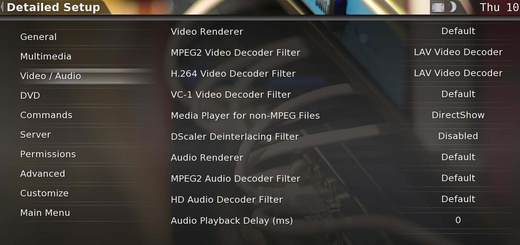Viewport: 520px width, 245px height.
Task: Click the back arrow beside Detailed Setup
Action: pyautogui.click(x=2, y=7)
